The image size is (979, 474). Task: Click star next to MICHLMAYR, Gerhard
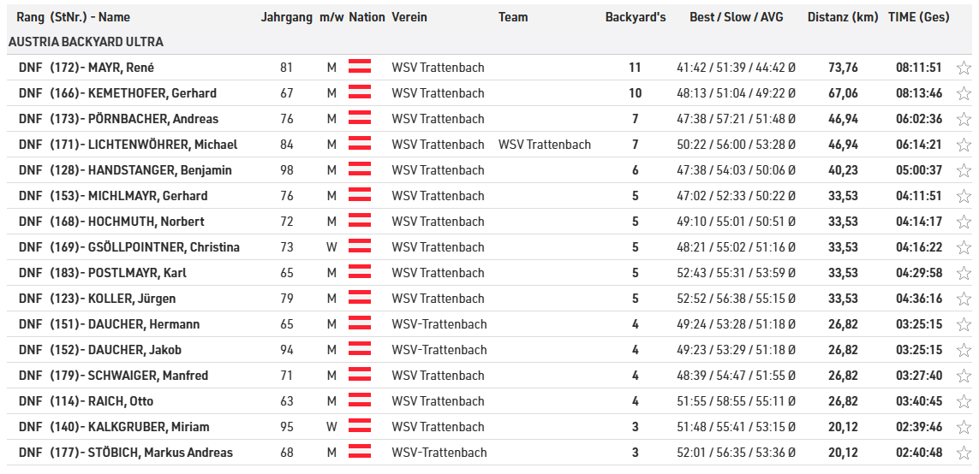pos(964,196)
